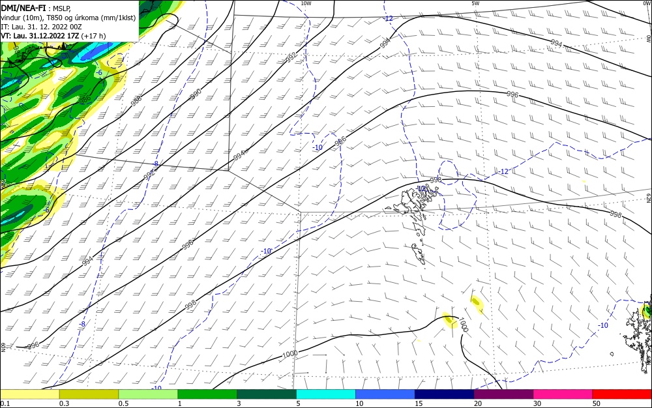The image size is (652, 408).
Task: Click the "10W" longitude label
Action: click(x=306, y=3)
